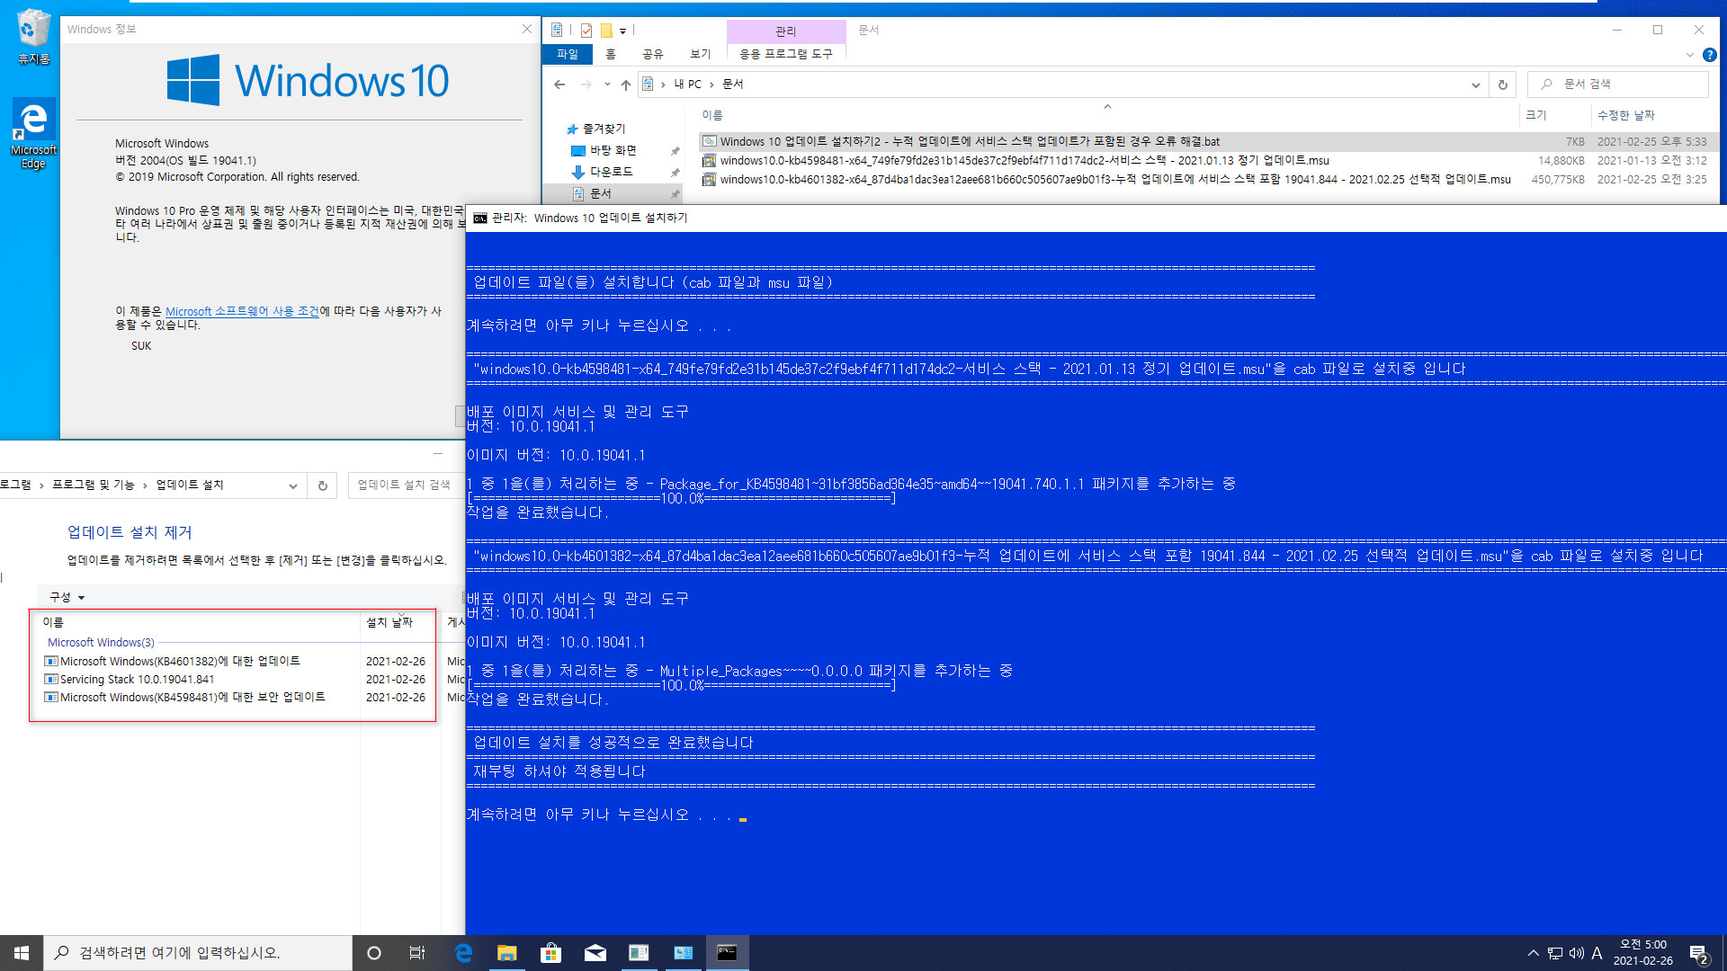The height and width of the screenshot is (971, 1727).
Task: Select the Windows 10 업데이트 설치하기2 bat file
Action: pos(1209,142)
